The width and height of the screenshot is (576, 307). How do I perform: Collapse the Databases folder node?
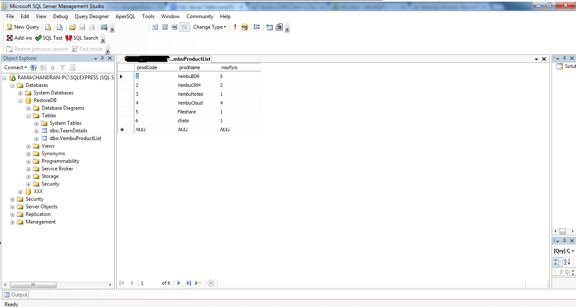click(13, 85)
